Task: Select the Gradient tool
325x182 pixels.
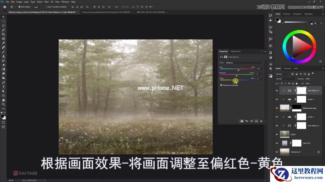Action: (x=3, y=69)
